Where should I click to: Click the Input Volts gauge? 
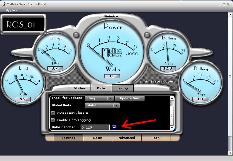click(22, 82)
